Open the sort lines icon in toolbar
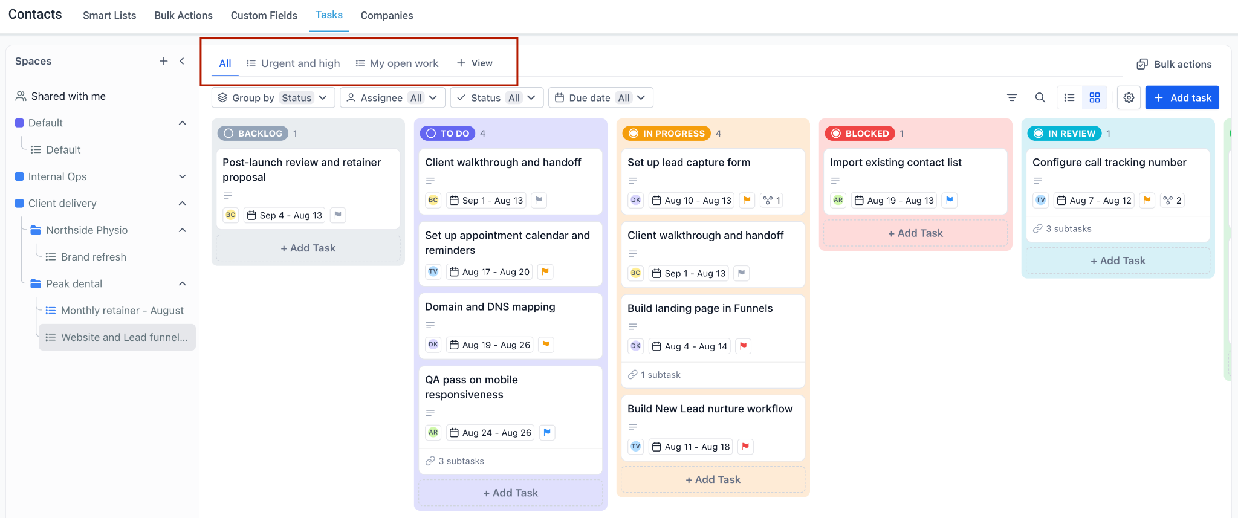 (x=1012, y=97)
